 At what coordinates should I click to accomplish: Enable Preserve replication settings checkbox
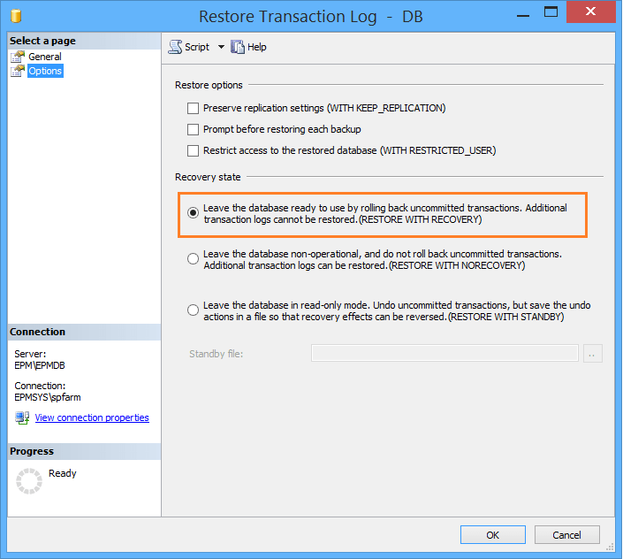194,108
